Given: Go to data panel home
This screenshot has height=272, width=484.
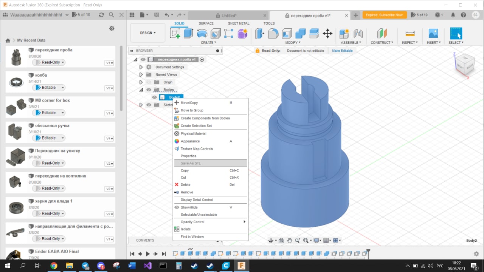Looking at the screenshot, I should point(8,40).
